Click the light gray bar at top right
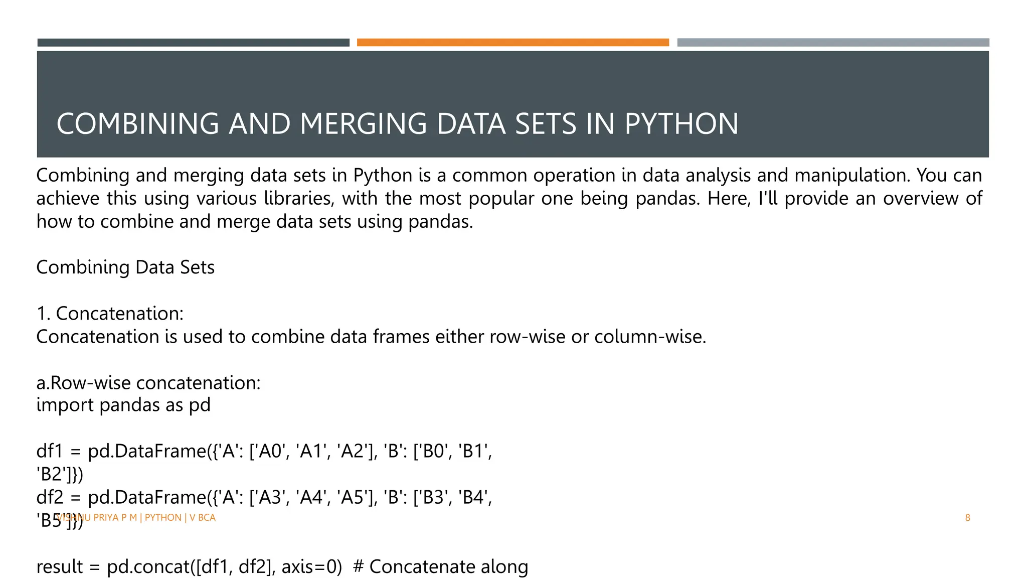 832,43
